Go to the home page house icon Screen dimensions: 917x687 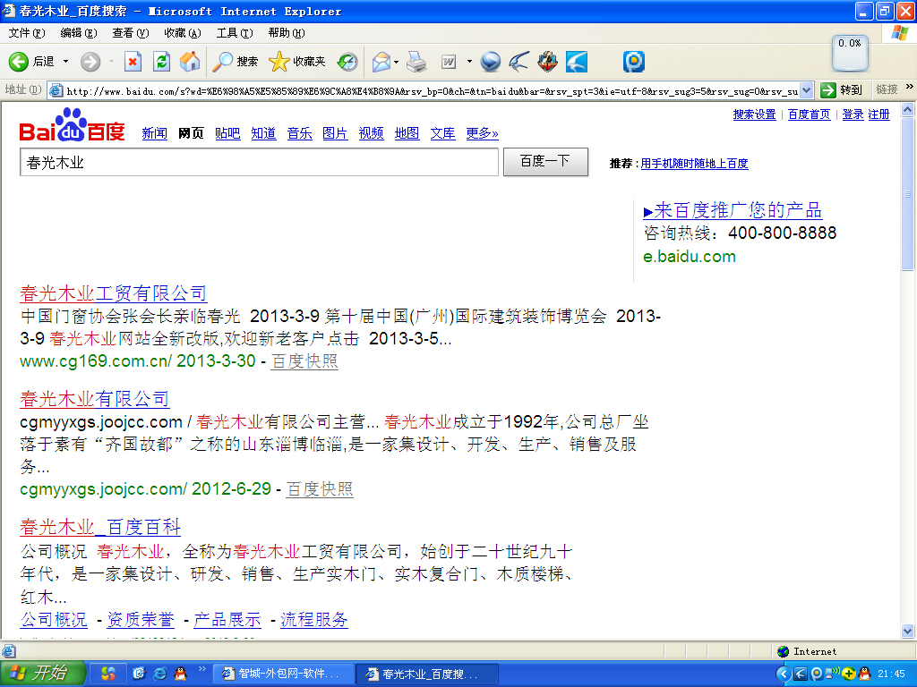tap(190, 62)
